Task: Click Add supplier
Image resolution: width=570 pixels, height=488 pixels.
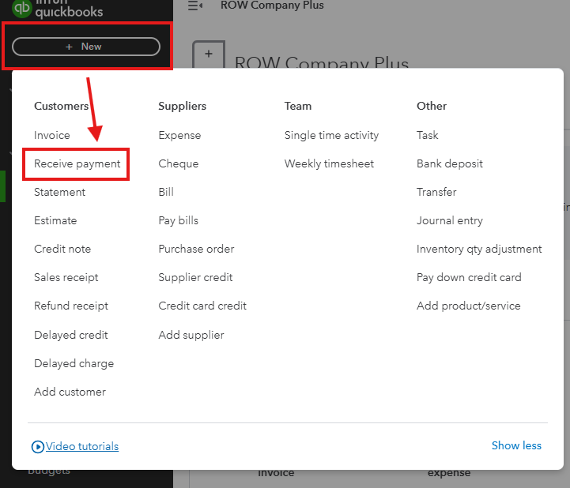Action: pos(191,335)
